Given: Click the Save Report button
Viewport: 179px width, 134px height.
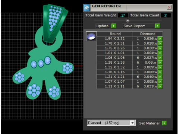Looking at the screenshot, I should (x=139, y=26).
